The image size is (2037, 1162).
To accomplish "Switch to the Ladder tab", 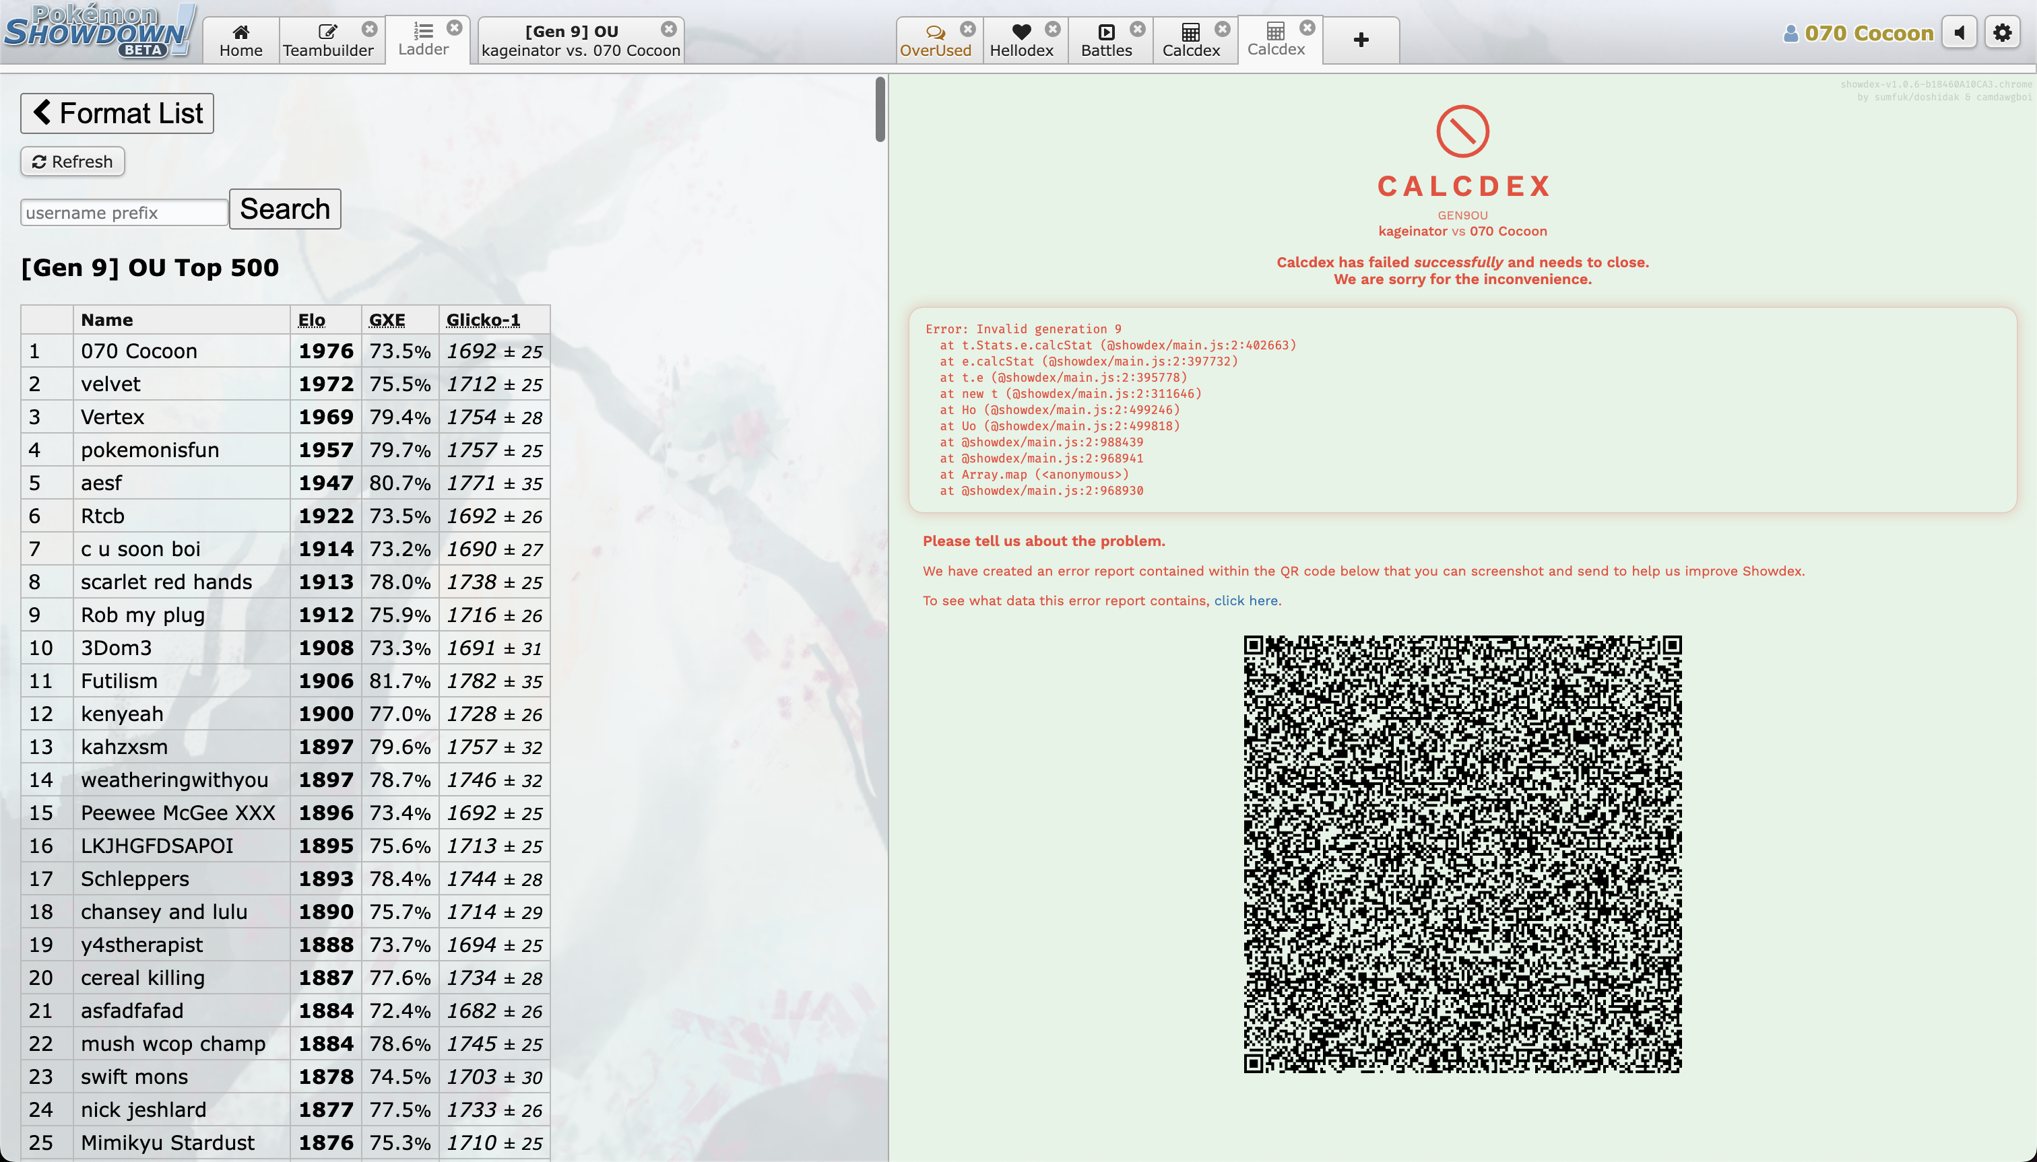I will (423, 40).
